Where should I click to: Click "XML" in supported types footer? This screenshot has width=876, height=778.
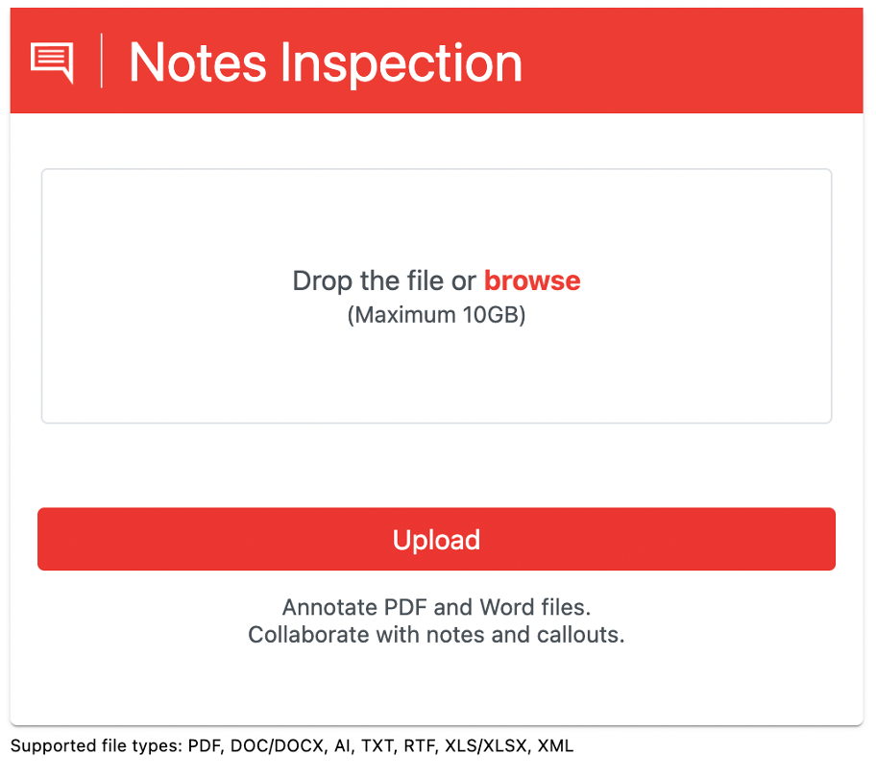coord(555,745)
